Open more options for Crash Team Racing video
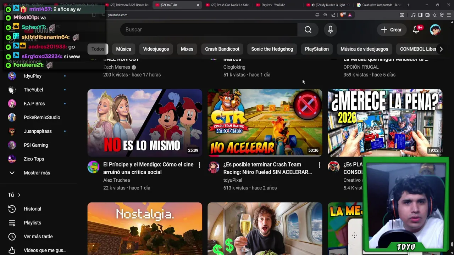Image resolution: width=454 pixels, height=255 pixels. coord(319,165)
